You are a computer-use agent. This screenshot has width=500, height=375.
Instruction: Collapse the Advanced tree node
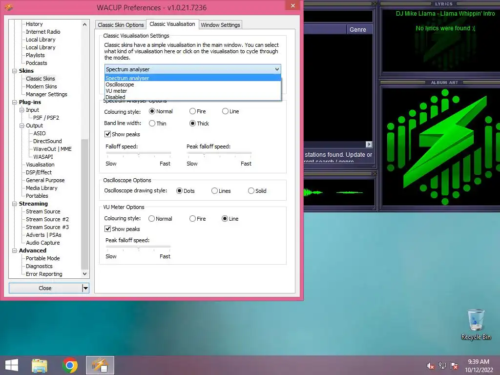(x=14, y=250)
